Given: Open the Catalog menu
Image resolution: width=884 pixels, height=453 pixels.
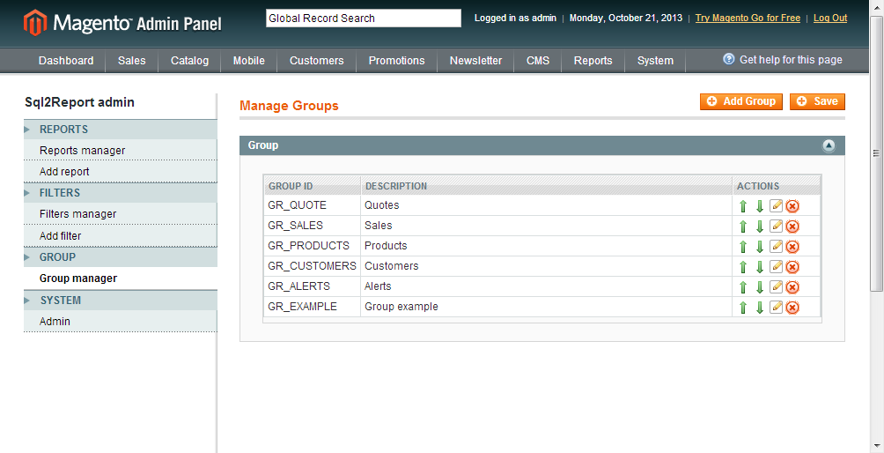Looking at the screenshot, I should (x=189, y=60).
